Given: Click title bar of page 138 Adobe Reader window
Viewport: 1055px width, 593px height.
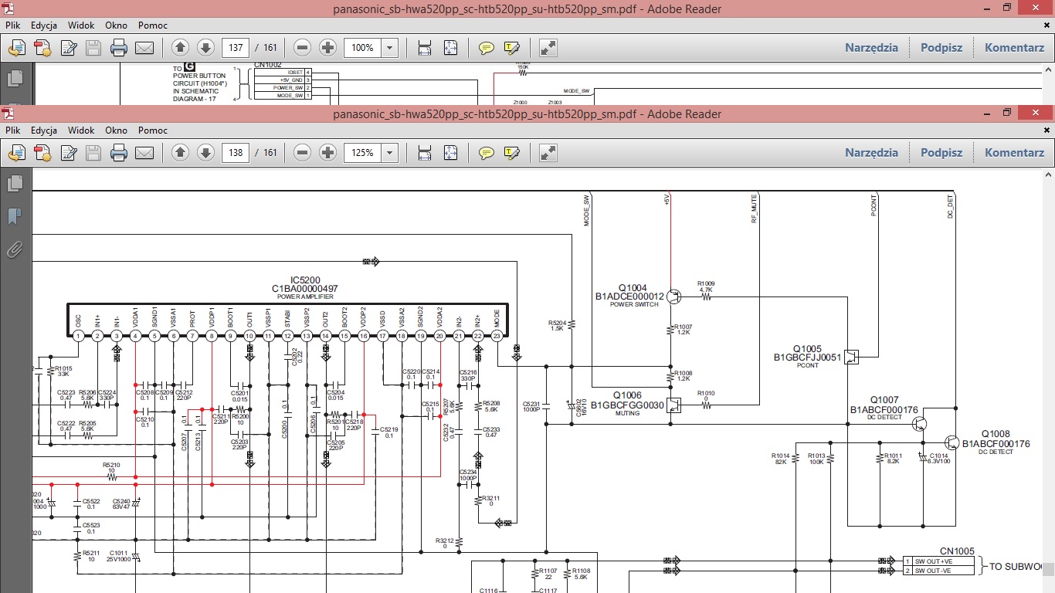Looking at the screenshot, I should [x=527, y=114].
